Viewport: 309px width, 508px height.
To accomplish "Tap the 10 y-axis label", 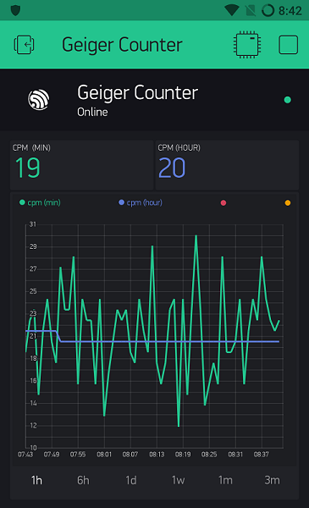I will pyautogui.click(x=33, y=448).
